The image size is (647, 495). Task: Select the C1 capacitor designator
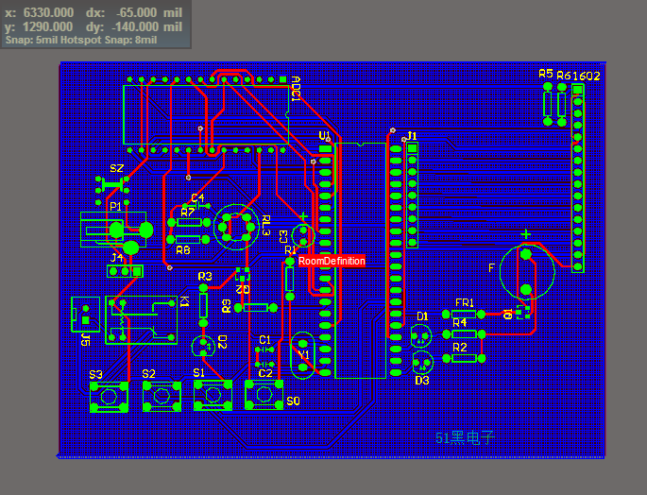(264, 340)
